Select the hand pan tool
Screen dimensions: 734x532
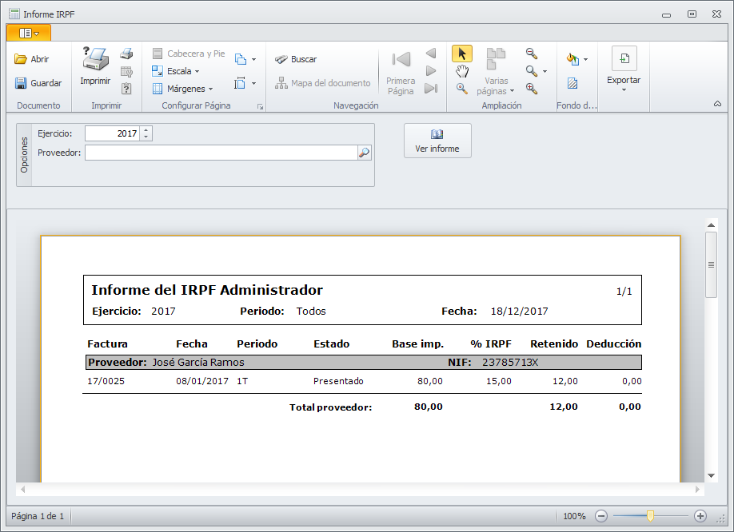click(461, 71)
